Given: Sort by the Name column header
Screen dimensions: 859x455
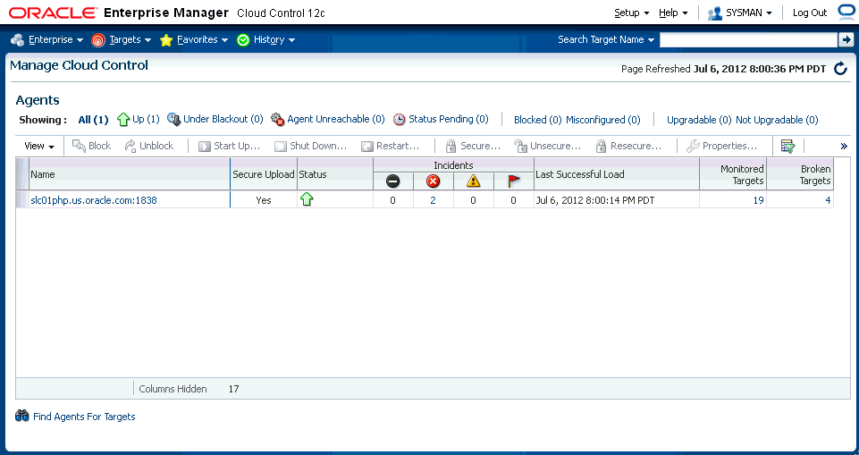Looking at the screenshot, I should click(130, 174).
